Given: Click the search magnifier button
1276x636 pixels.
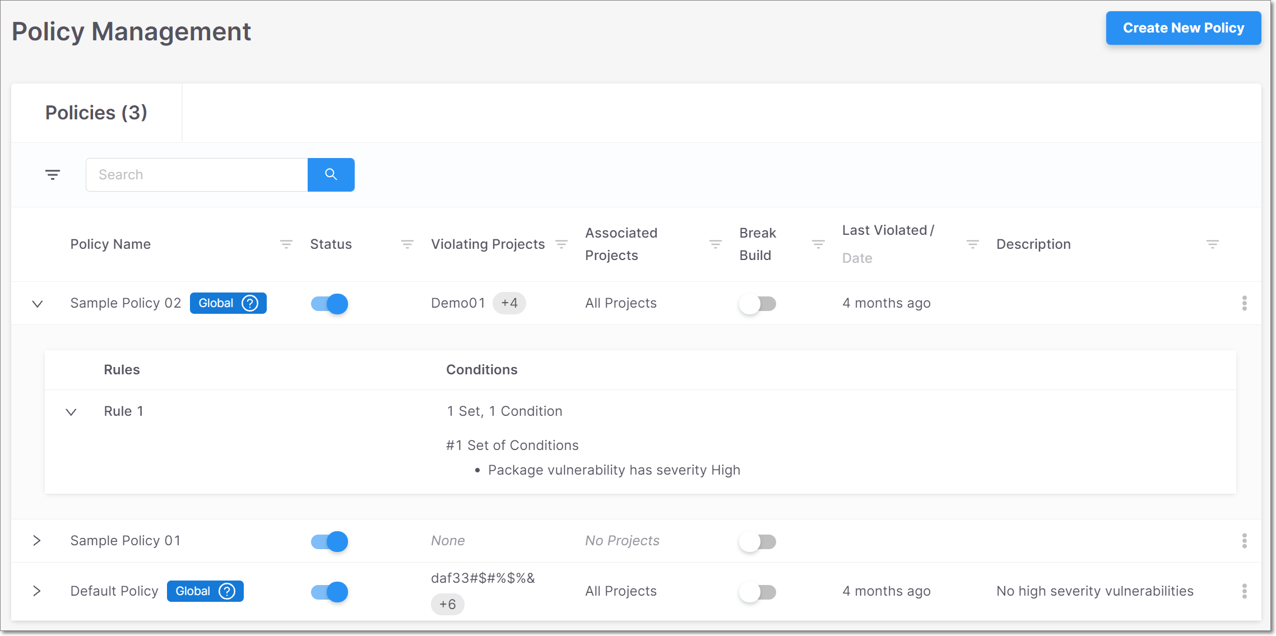Looking at the screenshot, I should (x=331, y=175).
